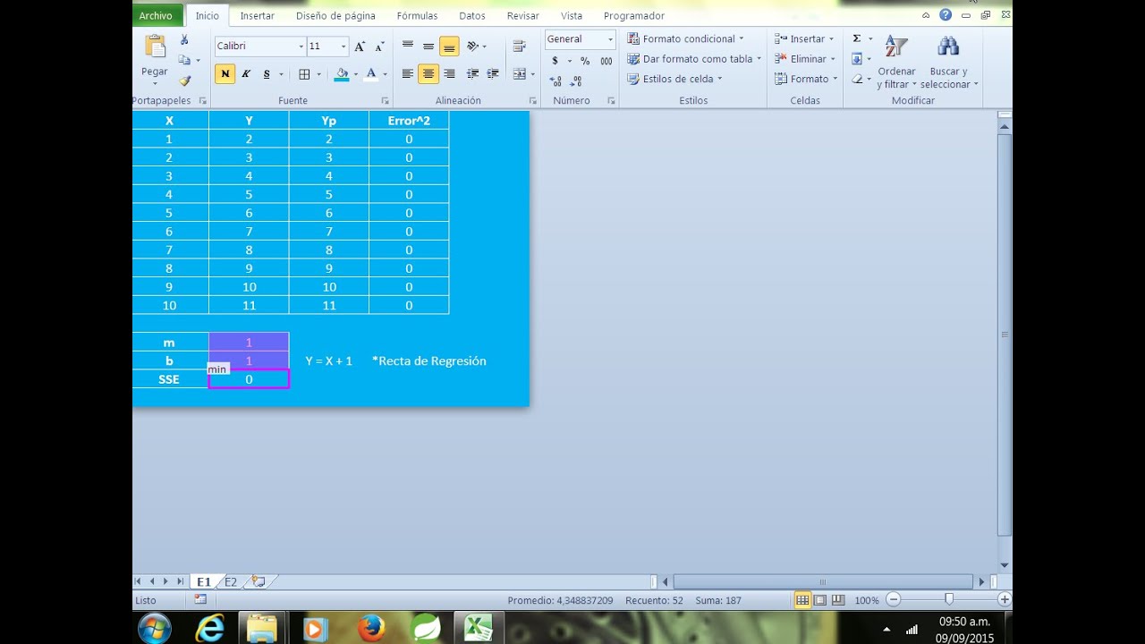Switch to the Fórmulas tab

[x=417, y=16]
